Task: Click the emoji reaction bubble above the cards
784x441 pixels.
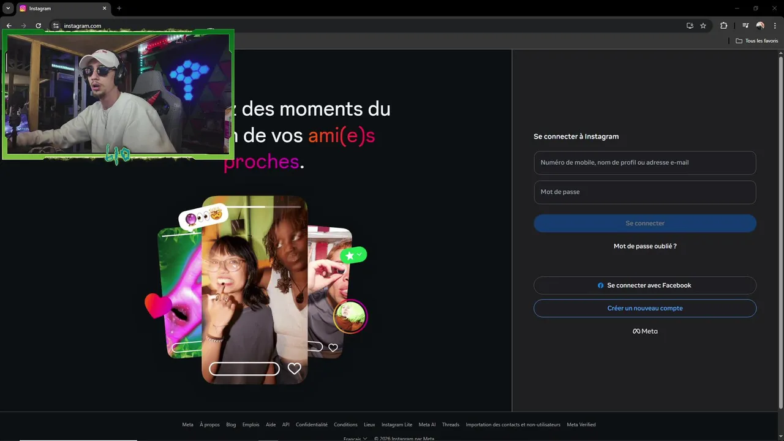Action: (x=203, y=217)
